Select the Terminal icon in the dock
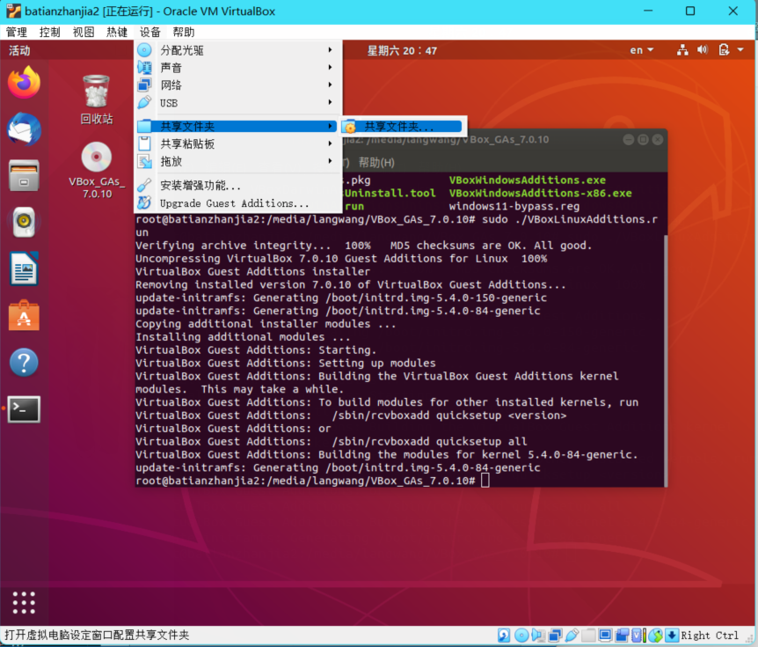Screen dimensions: 758x647 24,409
